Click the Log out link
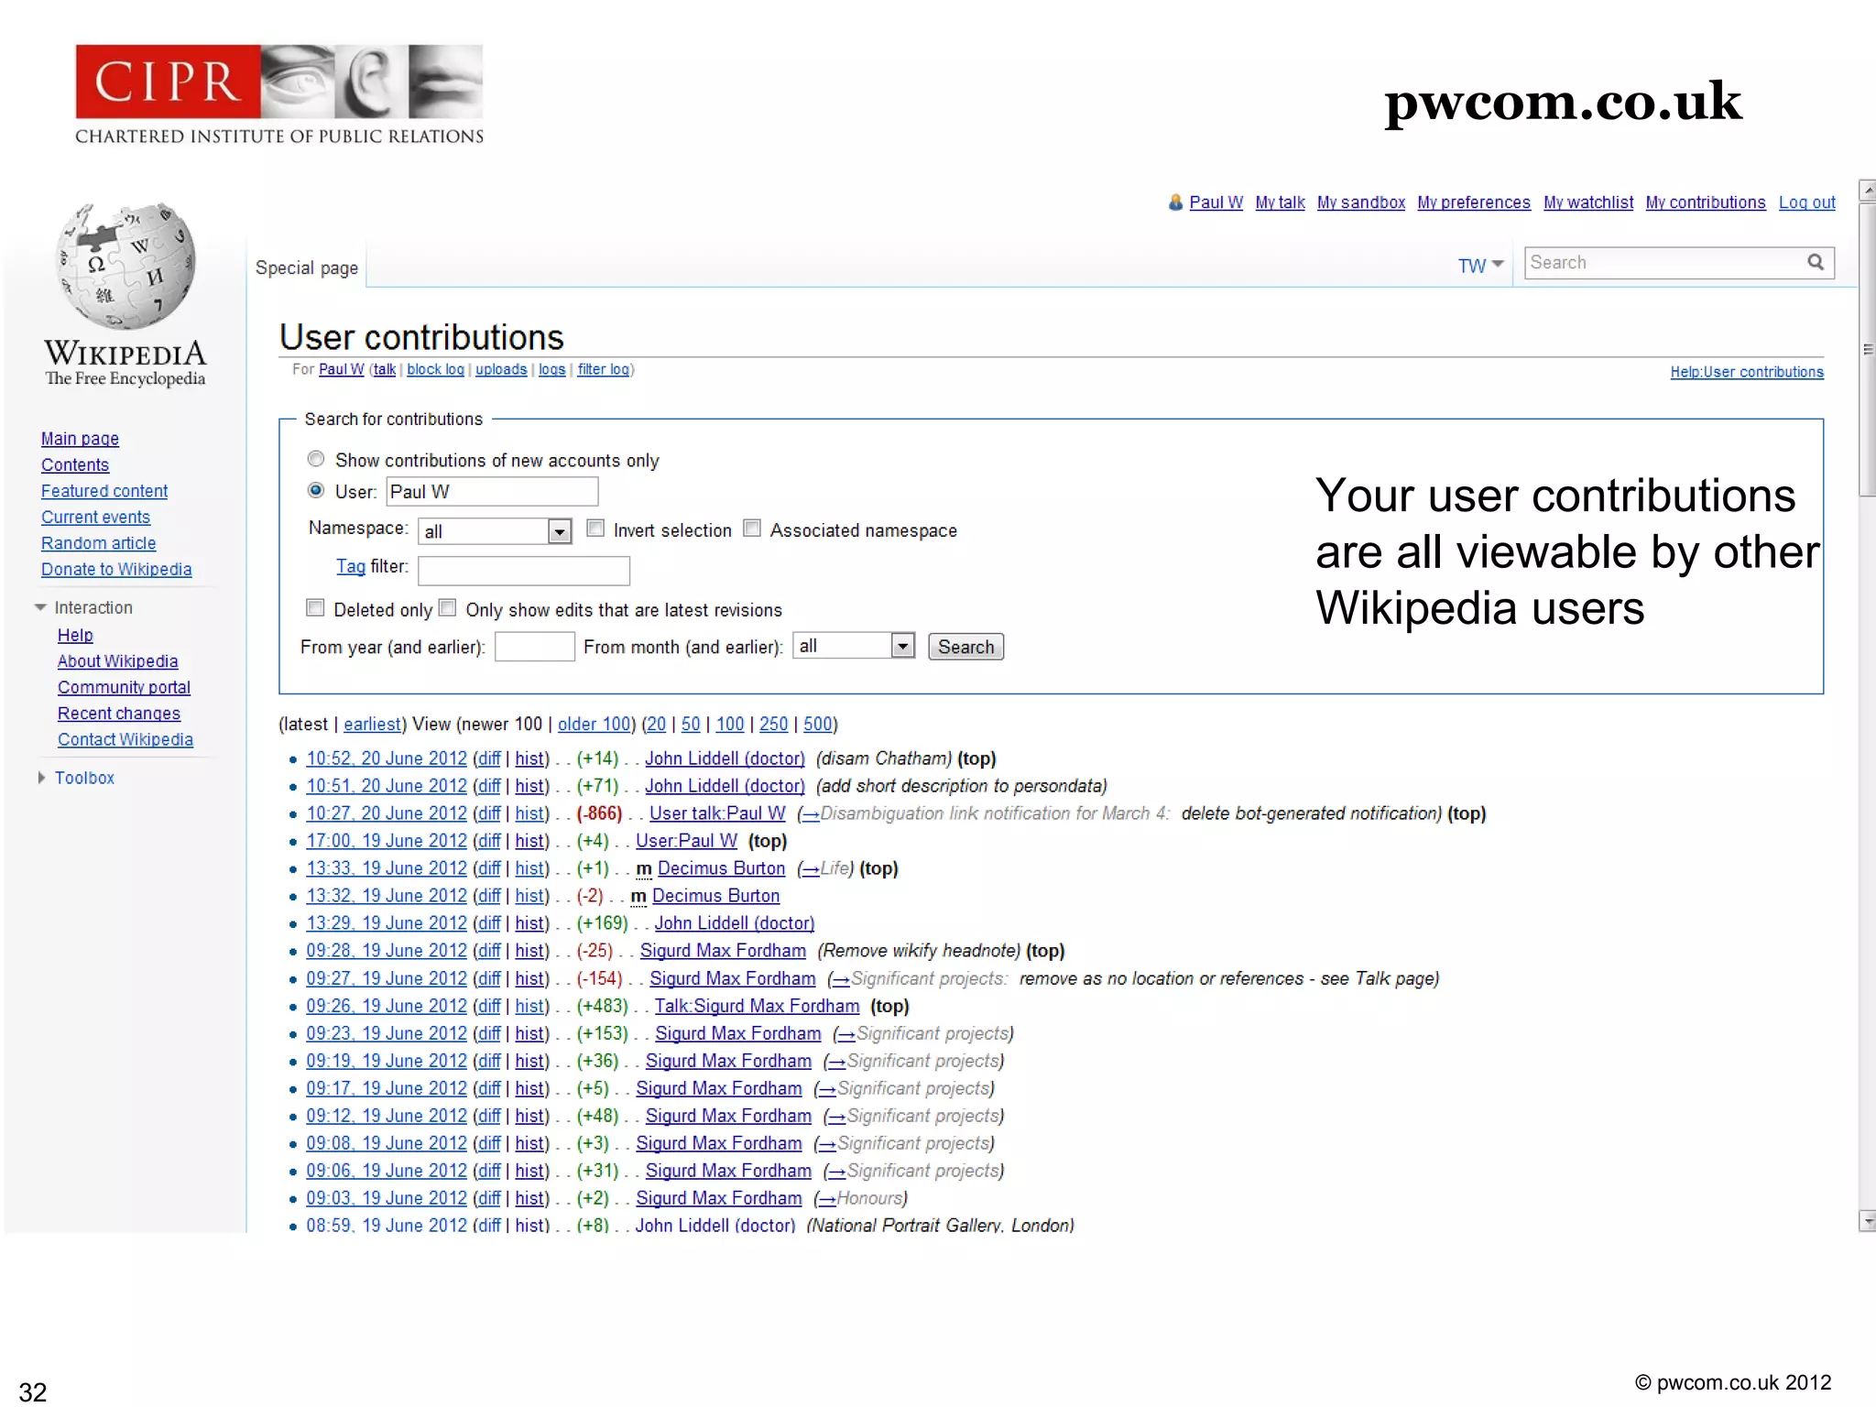1876x1407 pixels. [x=1807, y=202]
